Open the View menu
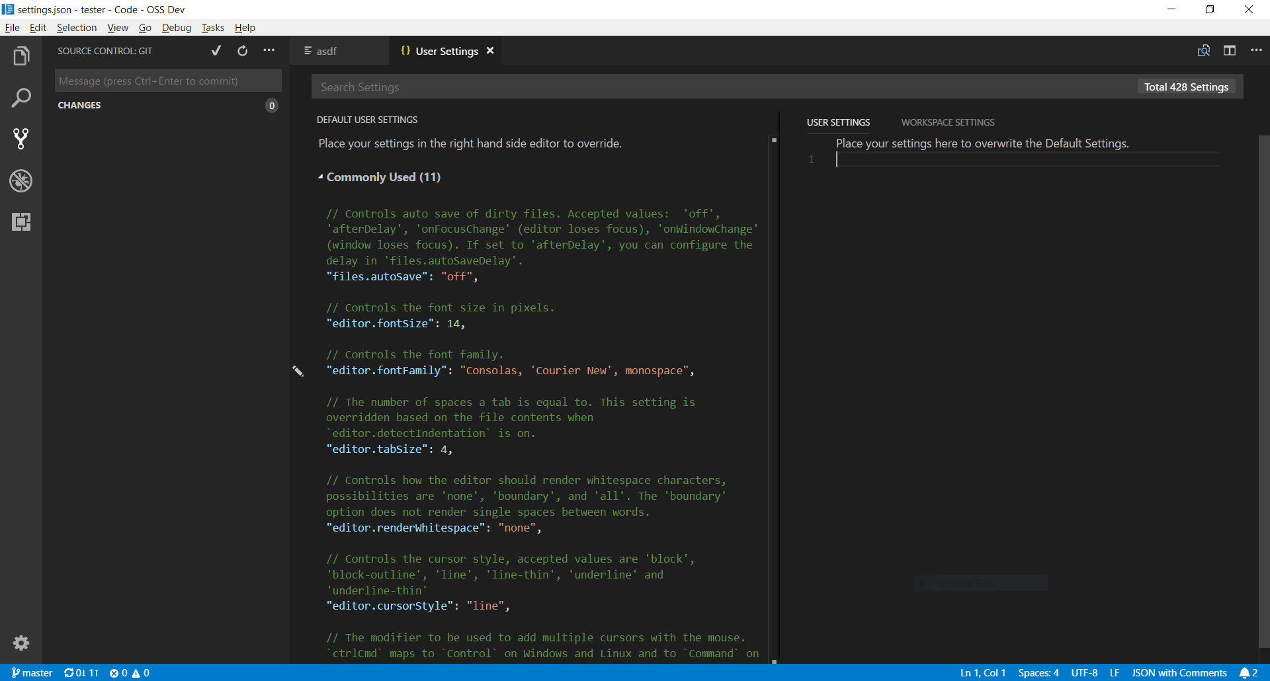 pos(118,28)
